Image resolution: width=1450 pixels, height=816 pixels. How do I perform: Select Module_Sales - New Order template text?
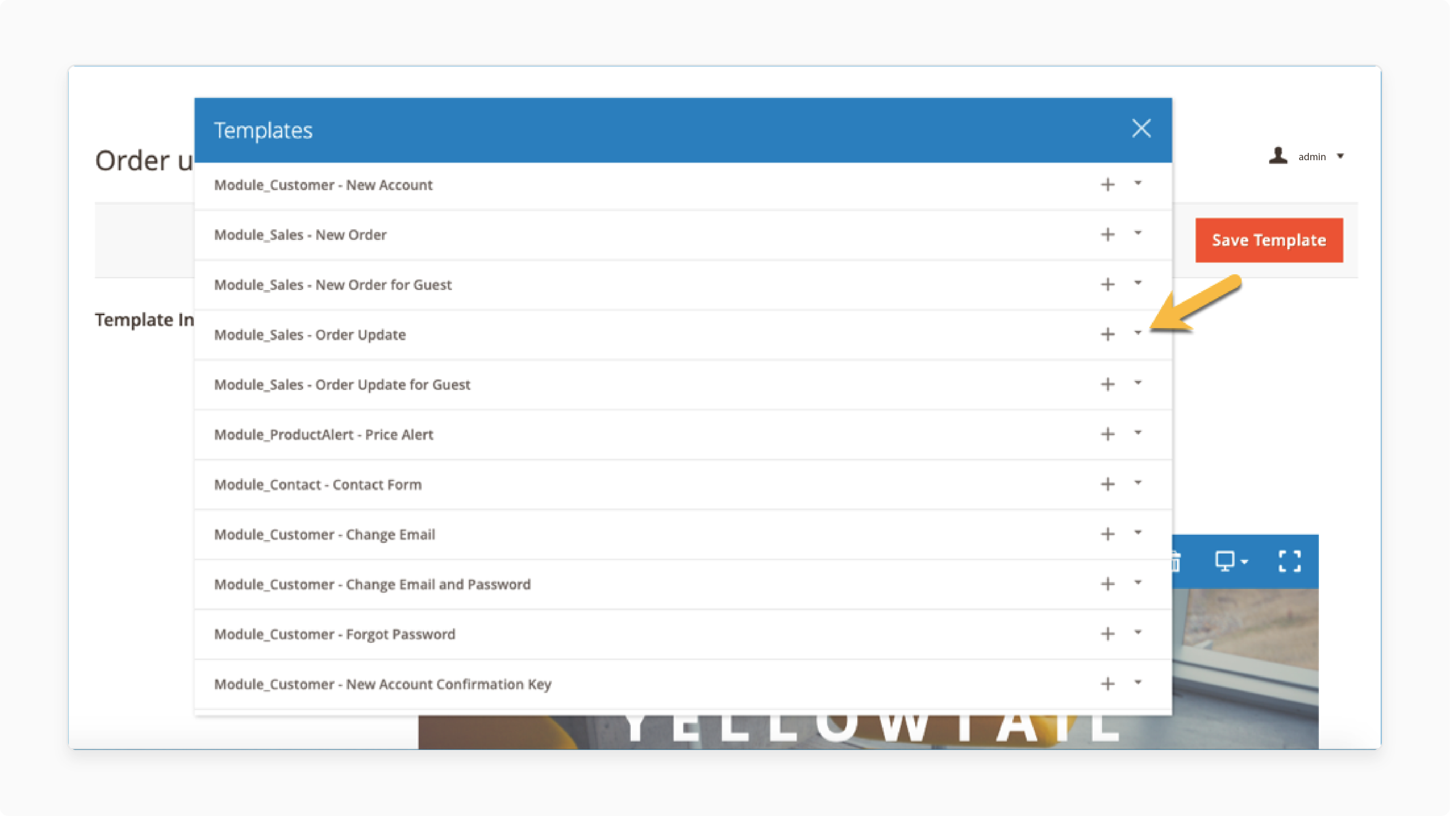click(300, 235)
